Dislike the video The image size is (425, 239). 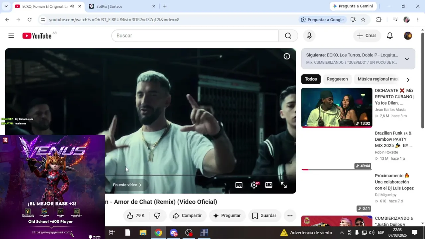[x=157, y=216]
